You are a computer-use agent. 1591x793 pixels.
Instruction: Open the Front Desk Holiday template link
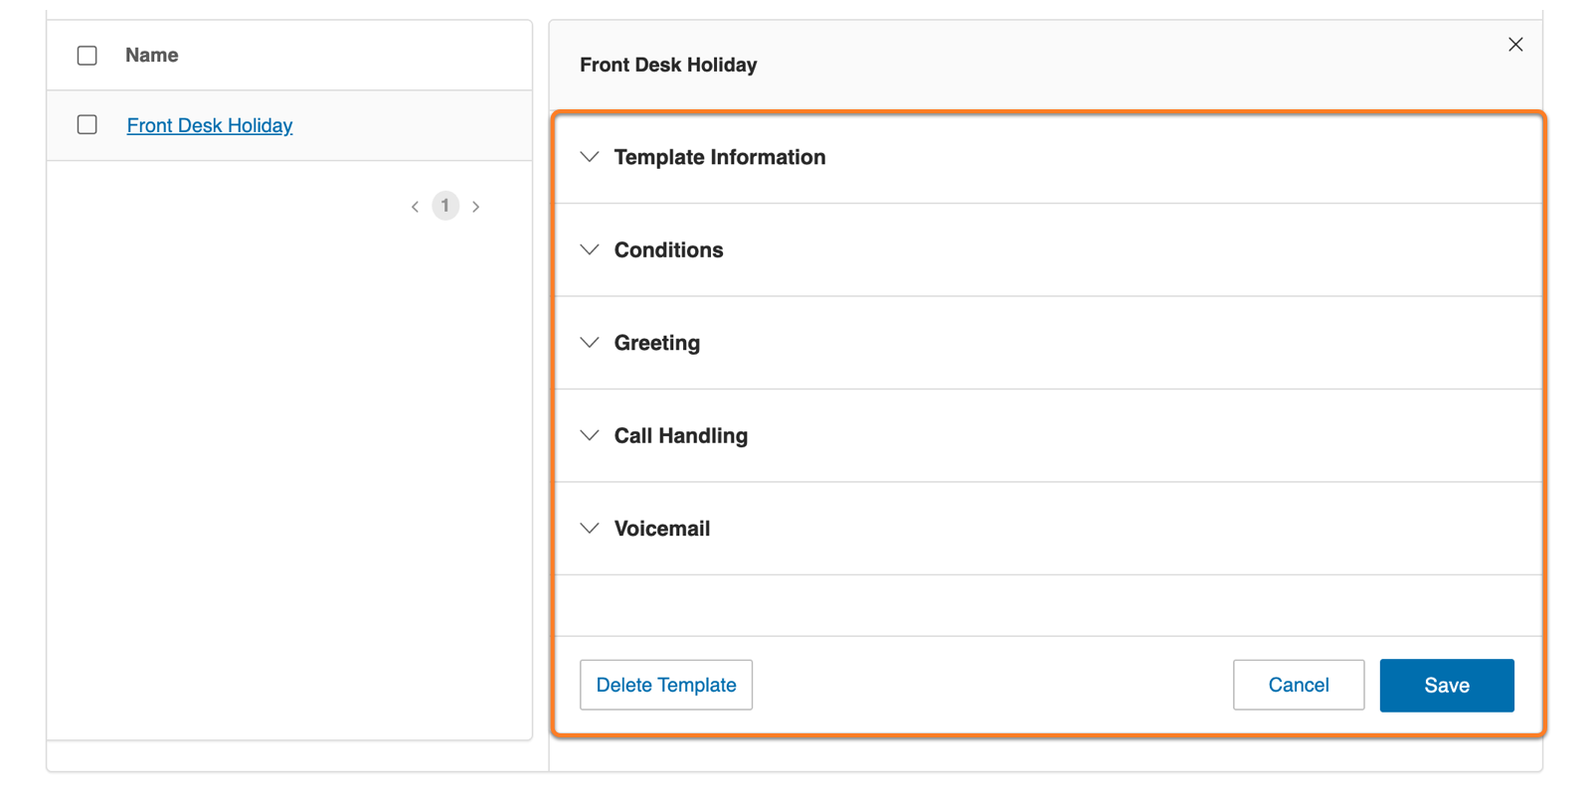click(210, 125)
